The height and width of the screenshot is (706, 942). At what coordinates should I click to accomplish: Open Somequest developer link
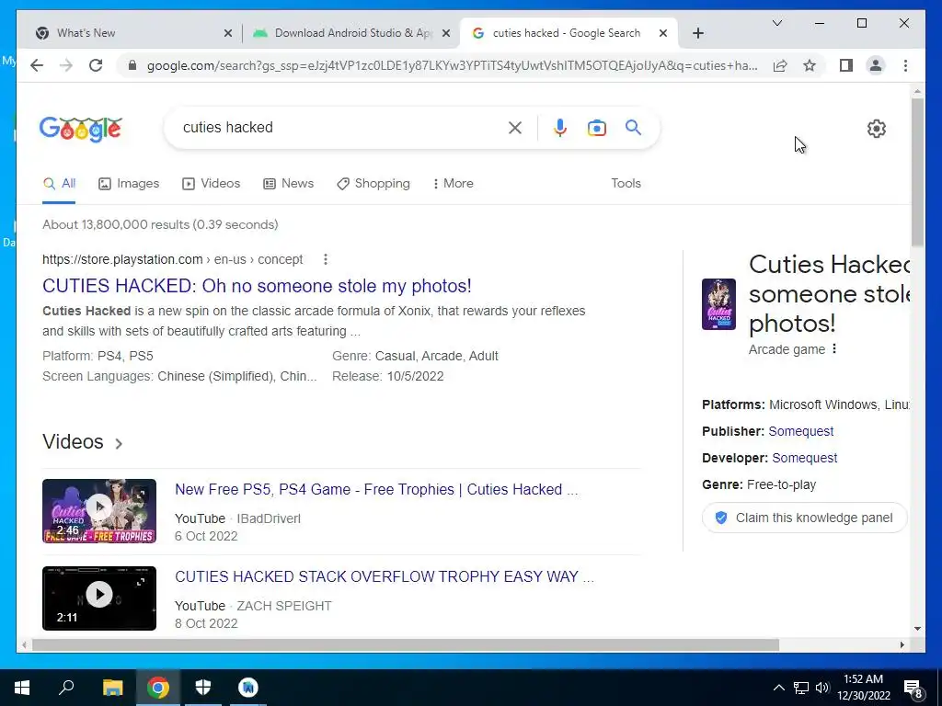pyautogui.click(x=804, y=458)
